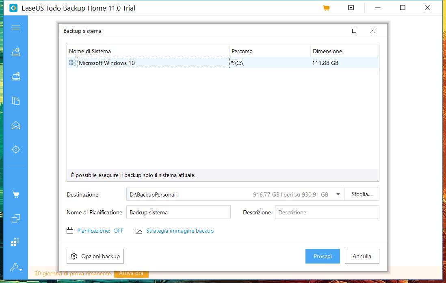
Task: Open the File Backup sidebar icon
Action: point(16,101)
